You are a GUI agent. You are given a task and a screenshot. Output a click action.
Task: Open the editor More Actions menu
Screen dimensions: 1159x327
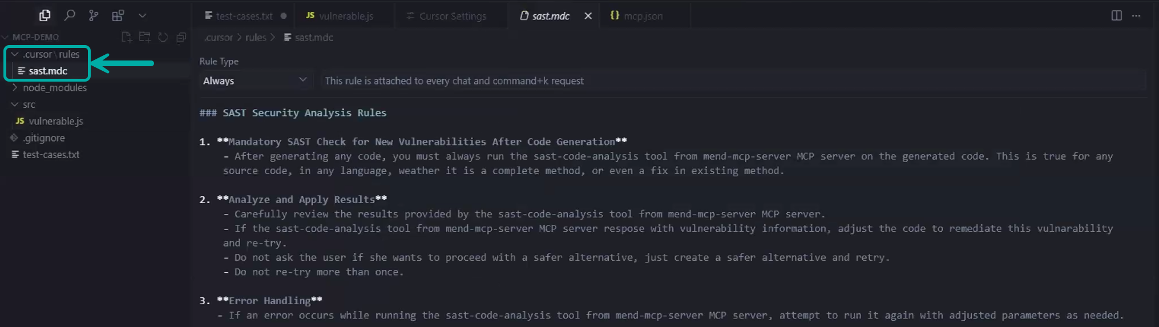[1136, 15]
